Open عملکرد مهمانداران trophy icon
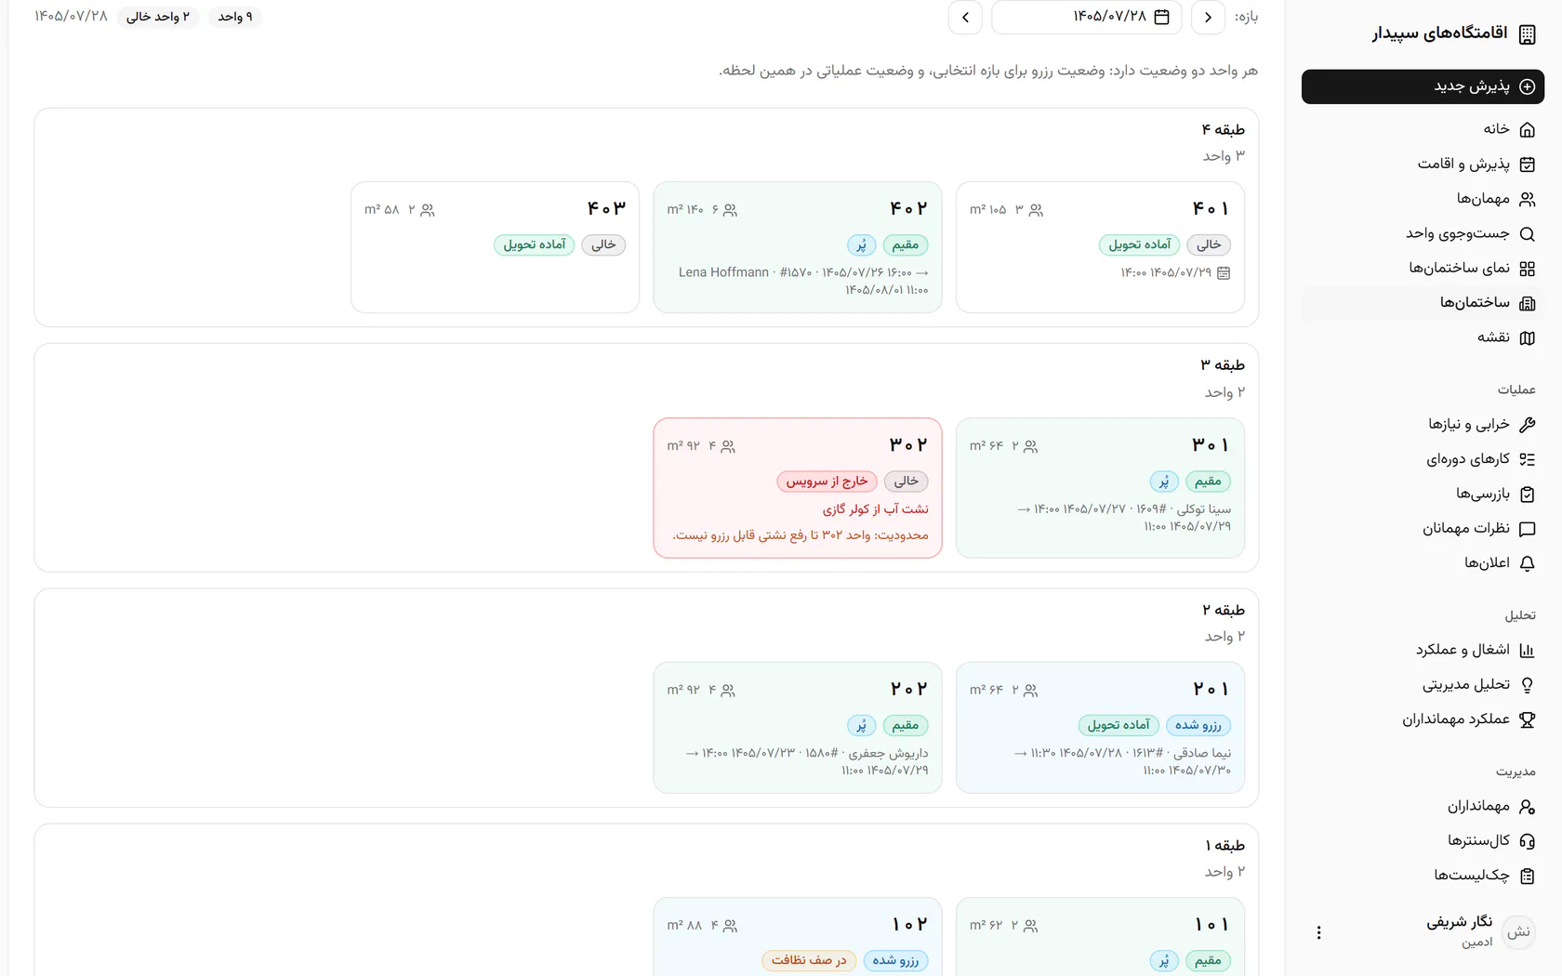Image resolution: width=1562 pixels, height=976 pixels. tap(1527, 719)
